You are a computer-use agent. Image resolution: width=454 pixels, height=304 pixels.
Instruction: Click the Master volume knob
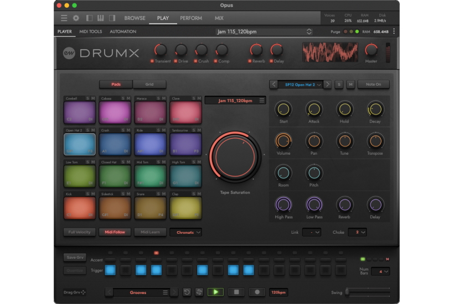click(x=371, y=50)
